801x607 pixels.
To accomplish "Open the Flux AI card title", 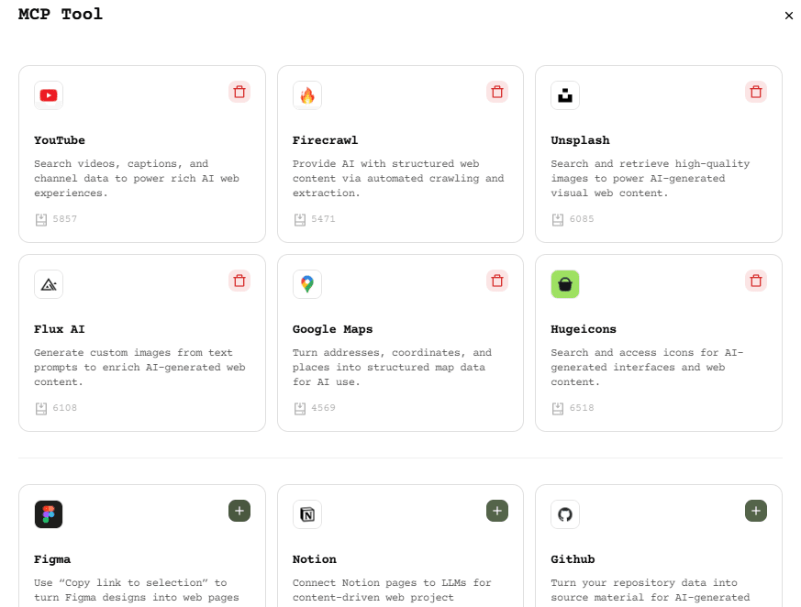I will pos(60,329).
